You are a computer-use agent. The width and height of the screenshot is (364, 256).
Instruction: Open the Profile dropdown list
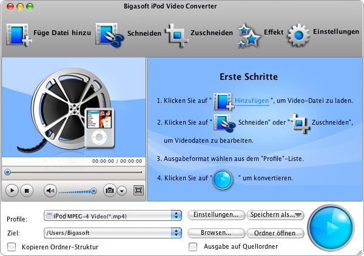(113, 215)
